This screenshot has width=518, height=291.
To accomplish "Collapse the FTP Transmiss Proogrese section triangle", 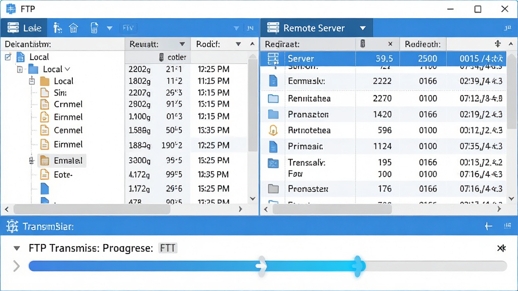I will [x=17, y=248].
